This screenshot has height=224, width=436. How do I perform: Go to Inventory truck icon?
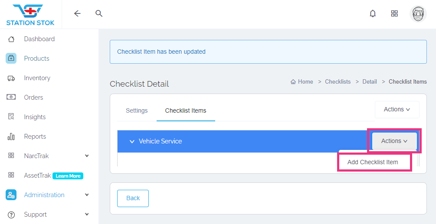click(11, 78)
